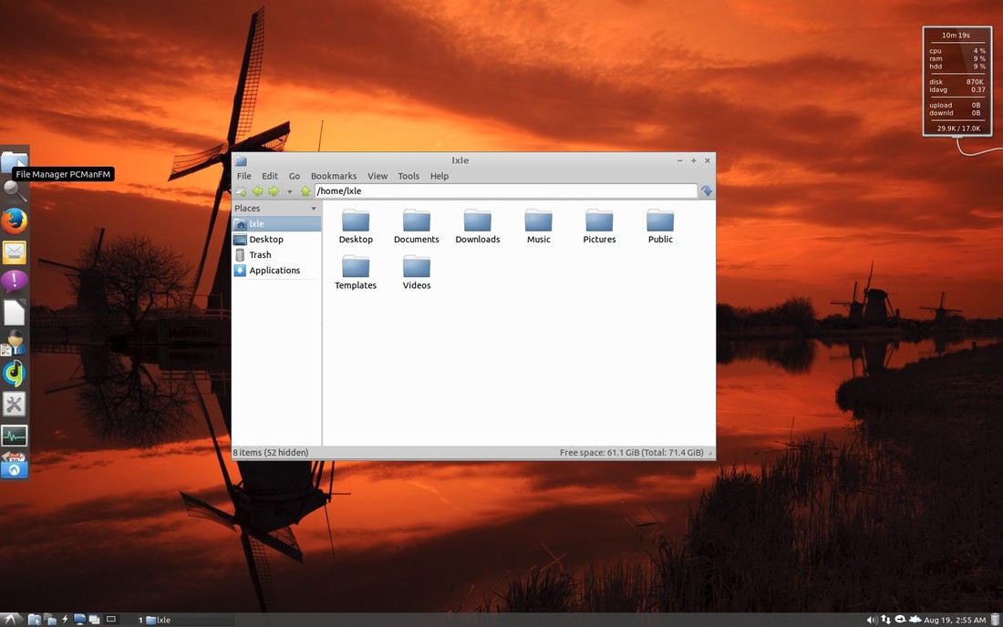The height and width of the screenshot is (627, 1003).
Task: Click the Aug 19, 2:55 AM clock
Action: (955, 620)
